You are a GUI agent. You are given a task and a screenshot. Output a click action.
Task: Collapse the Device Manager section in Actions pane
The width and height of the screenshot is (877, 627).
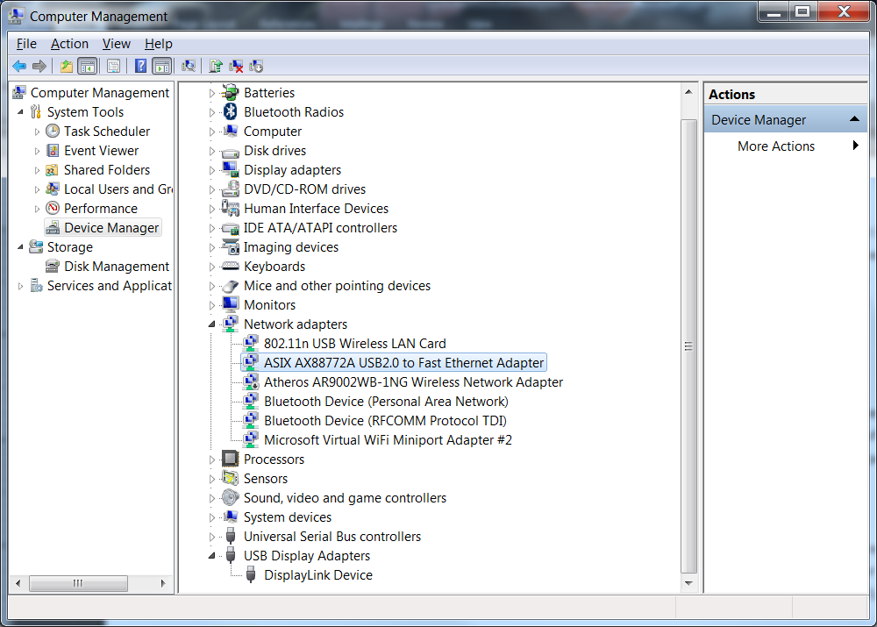[854, 119]
